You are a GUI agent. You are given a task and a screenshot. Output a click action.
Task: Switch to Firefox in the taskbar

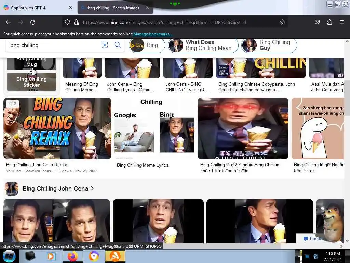tap(73, 256)
